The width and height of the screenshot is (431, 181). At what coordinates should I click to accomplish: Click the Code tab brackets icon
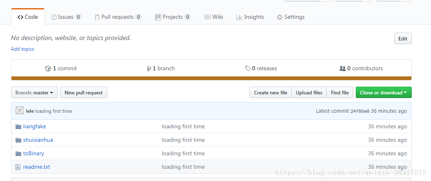pyautogui.click(x=20, y=17)
